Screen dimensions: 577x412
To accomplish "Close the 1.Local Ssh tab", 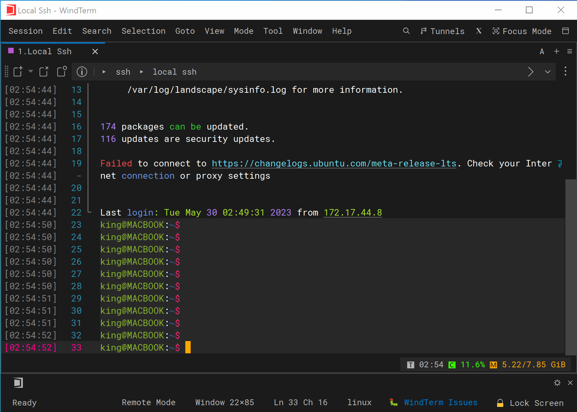I will [x=95, y=51].
